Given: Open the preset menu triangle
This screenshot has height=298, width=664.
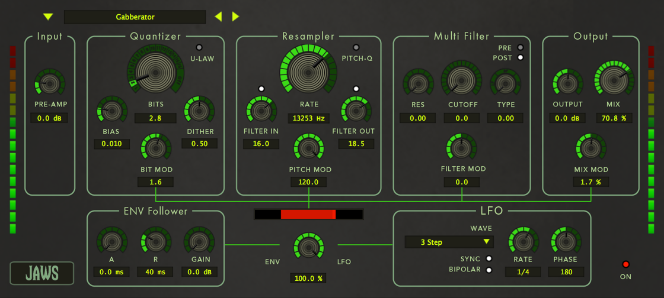Looking at the screenshot, I should click(x=48, y=17).
